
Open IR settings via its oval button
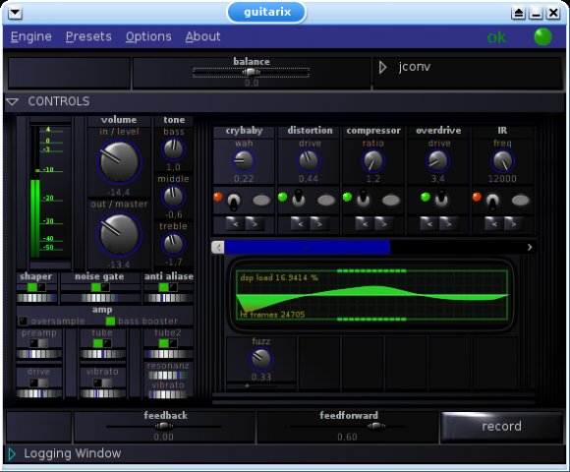(520, 201)
